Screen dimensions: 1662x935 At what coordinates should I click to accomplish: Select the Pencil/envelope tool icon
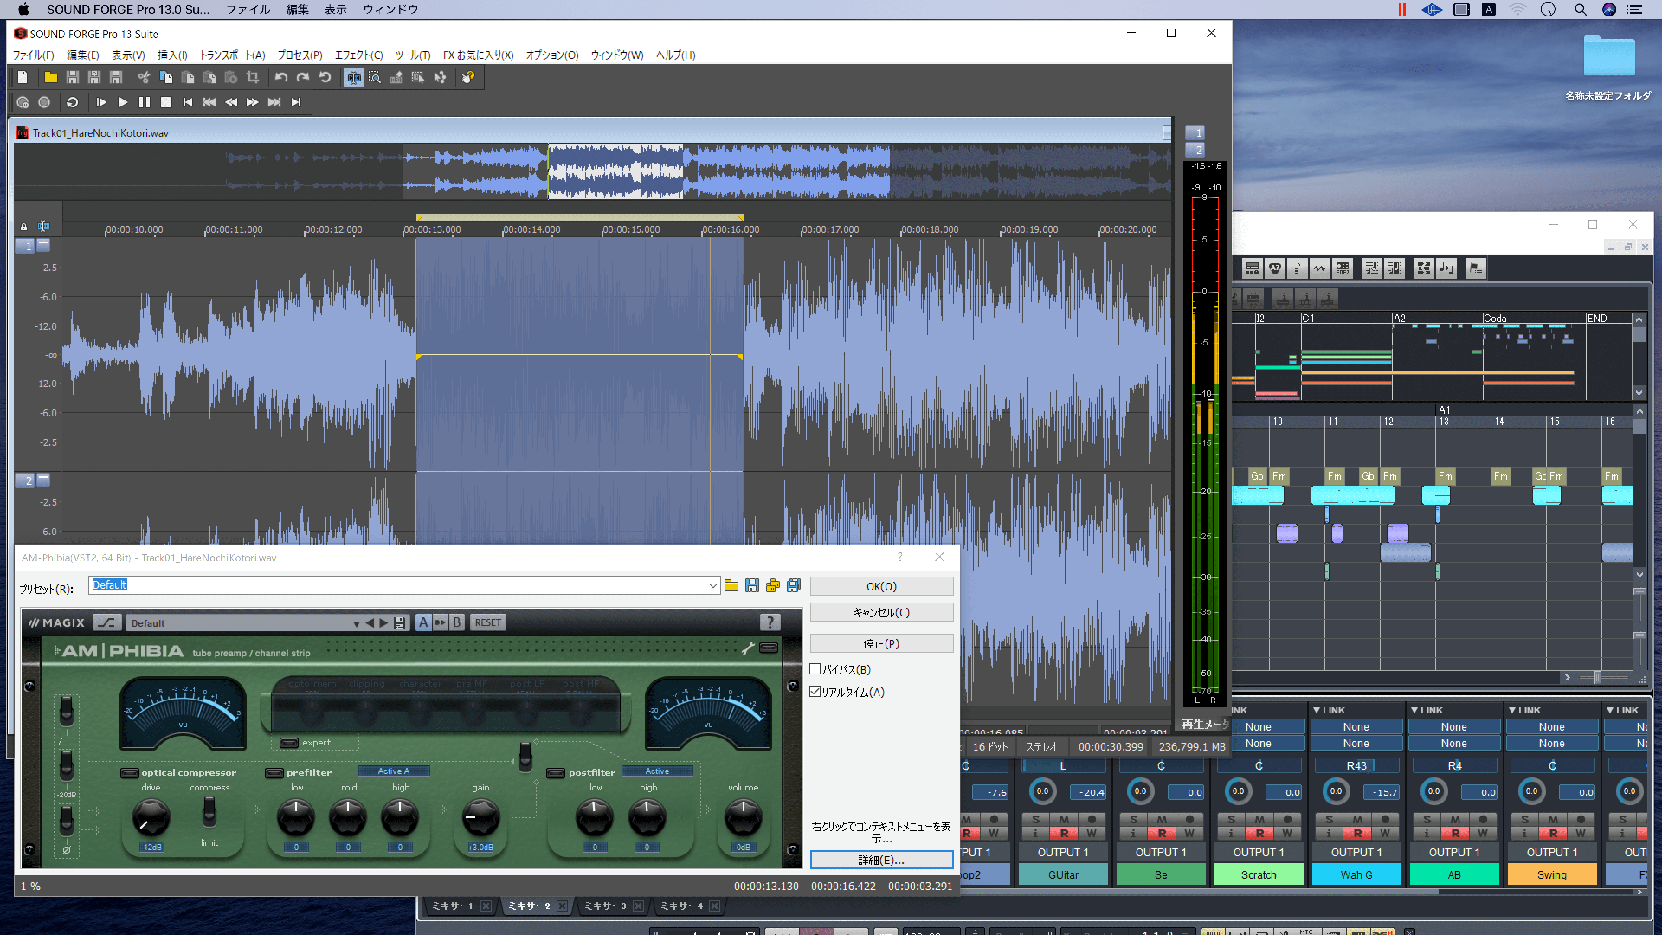click(396, 77)
